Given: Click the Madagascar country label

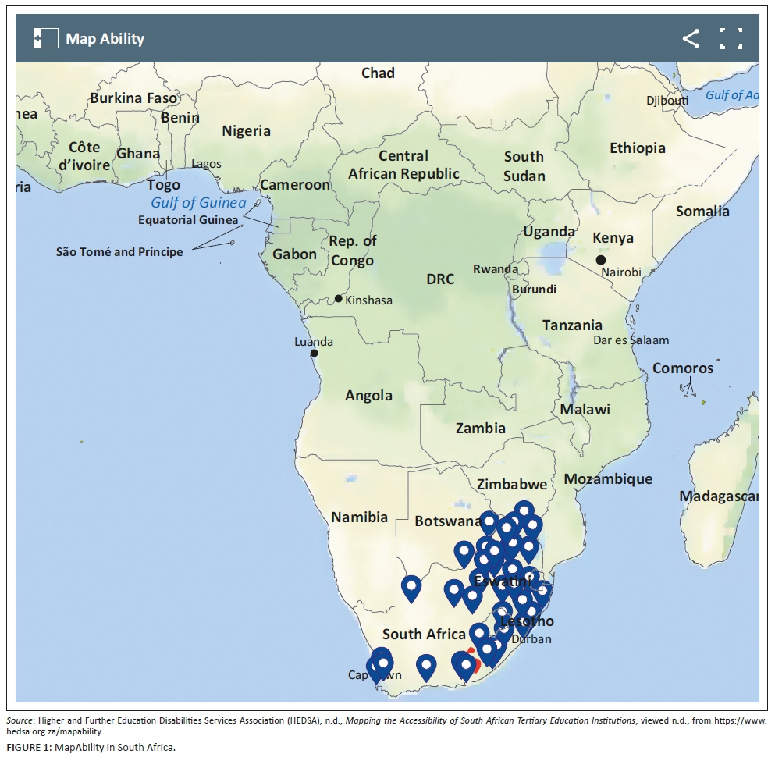Looking at the screenshot, I should (718, 496).
